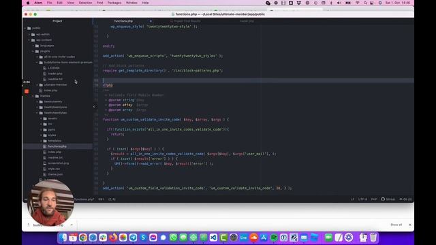Click the Wi-Fi icon in menu bar

pyautogui.click(x=358, y=3)
